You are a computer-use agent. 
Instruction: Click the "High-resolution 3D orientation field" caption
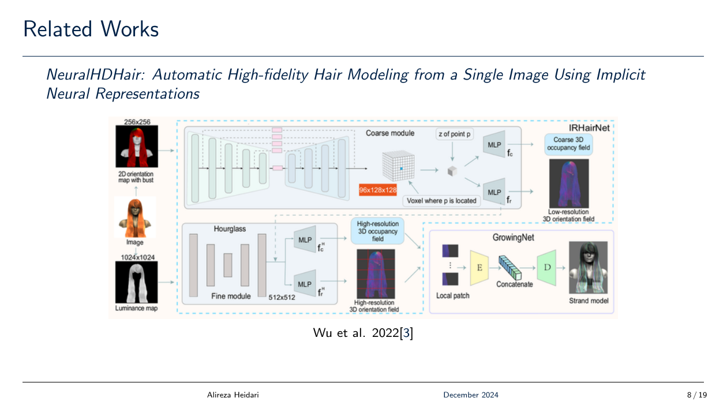(374, 306)
